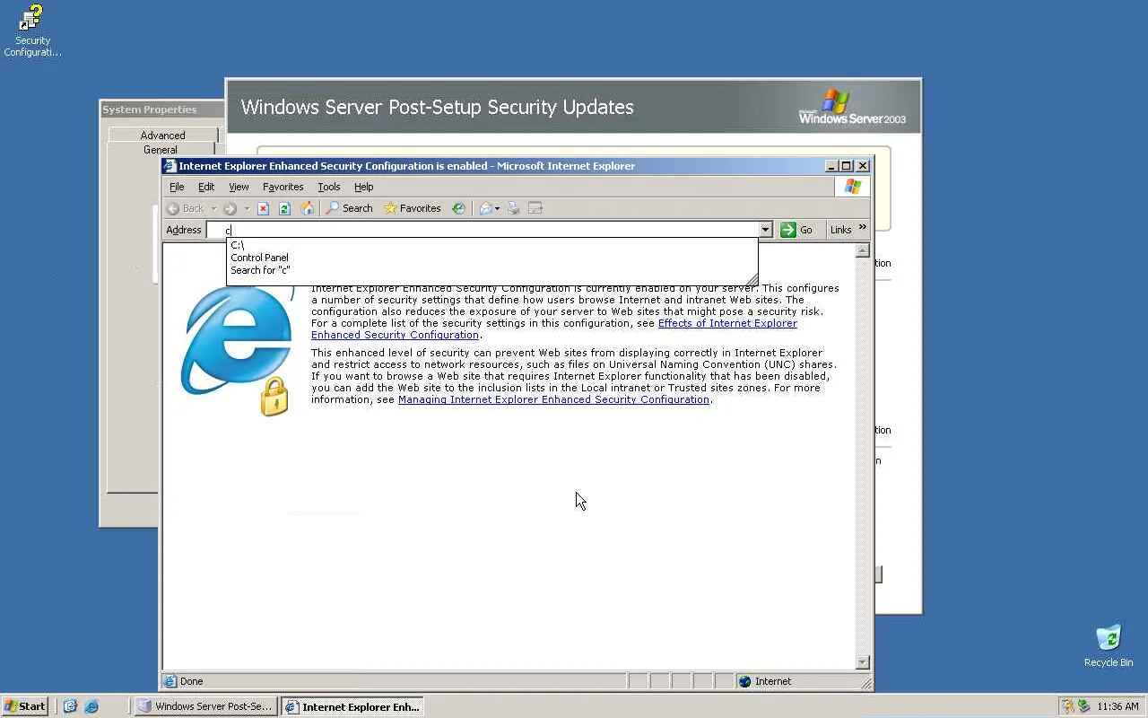The image size is (1148, 718).
Task: Select the Recycle Bin desktop icon
Action: (1109, 646)
